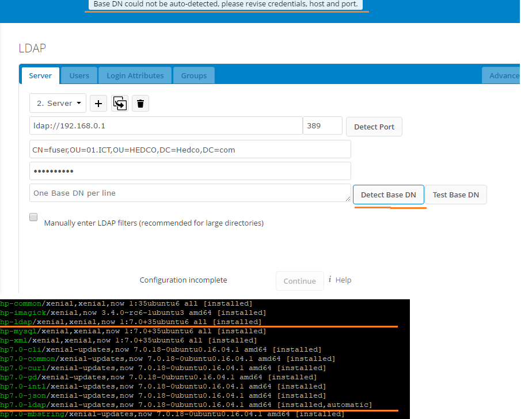521x419 pixels.
Task: Delete the current configuration with trash icon
Action: [x=140, y=104]
